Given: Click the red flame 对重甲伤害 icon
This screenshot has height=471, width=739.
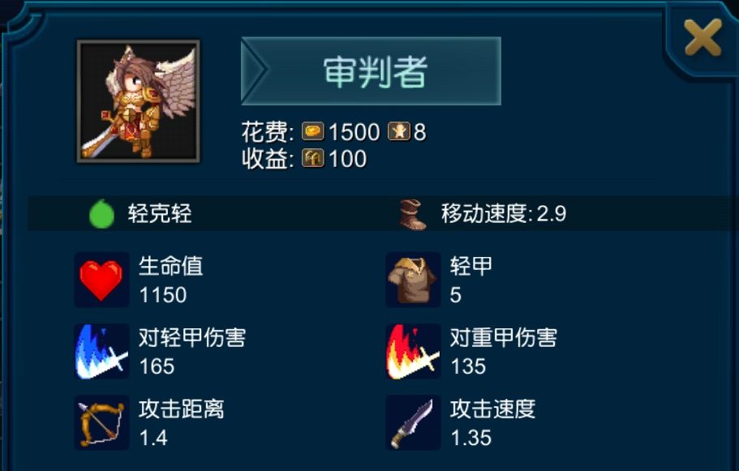Looking at the screenshot, I should 413,351.
